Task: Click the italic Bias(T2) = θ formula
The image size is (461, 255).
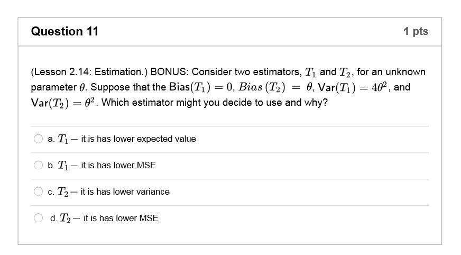Action: point(275,87)
